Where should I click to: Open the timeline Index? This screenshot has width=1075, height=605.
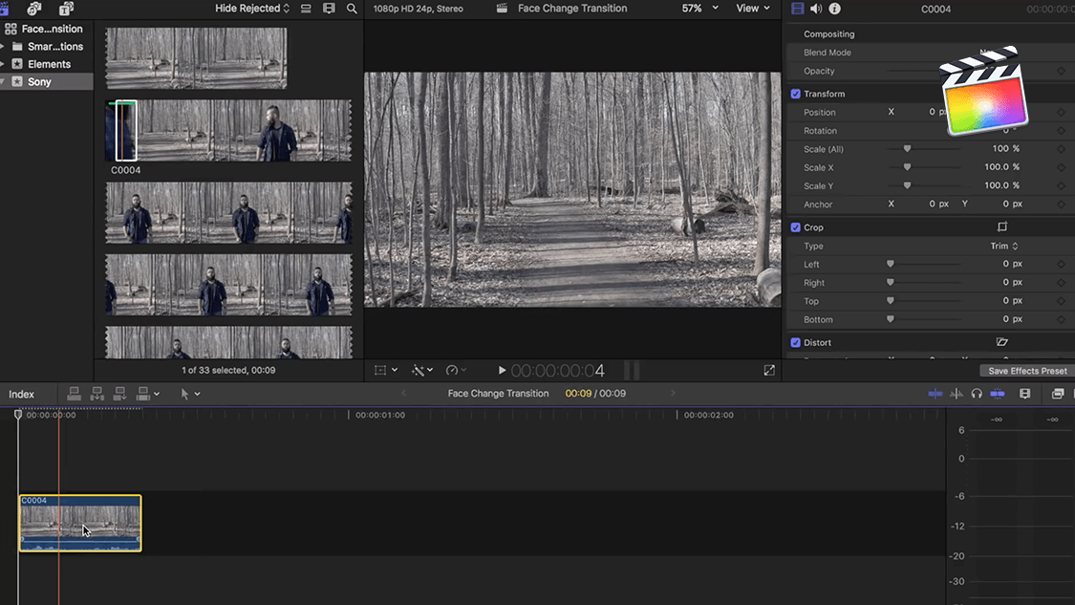click(x=22, y=394)
